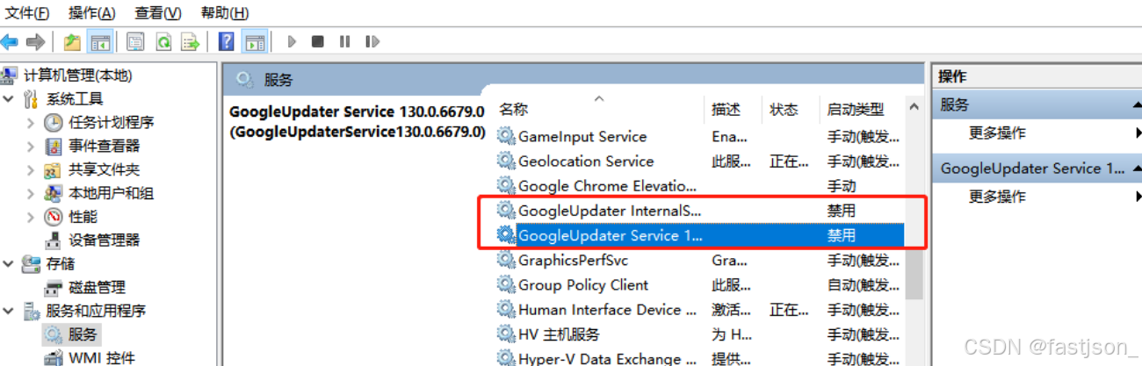
Task: Select the Hyper-V Data Exchange service row
Action: [699, 358]
